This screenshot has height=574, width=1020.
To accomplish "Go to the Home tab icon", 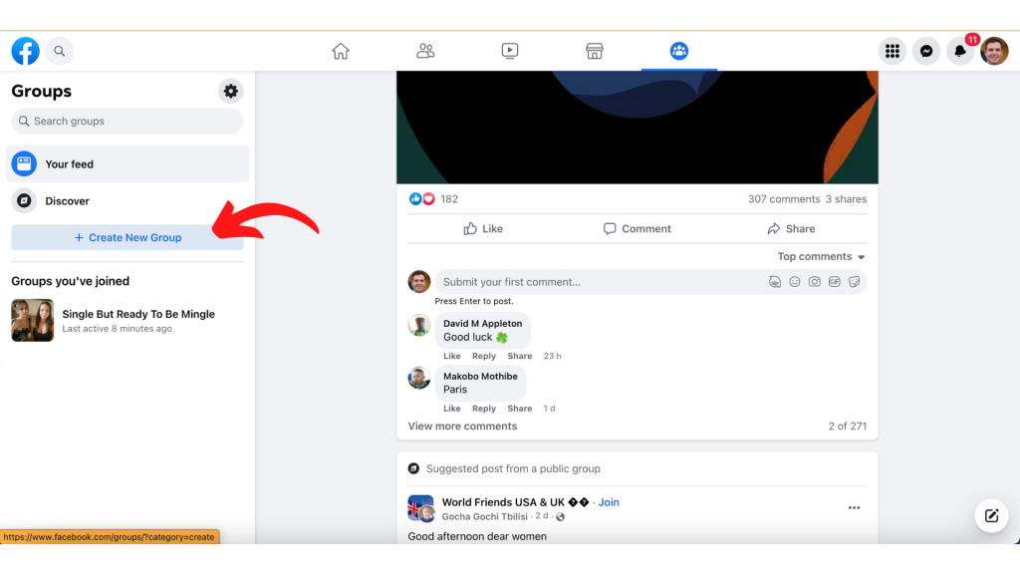I will coord(341,51).
